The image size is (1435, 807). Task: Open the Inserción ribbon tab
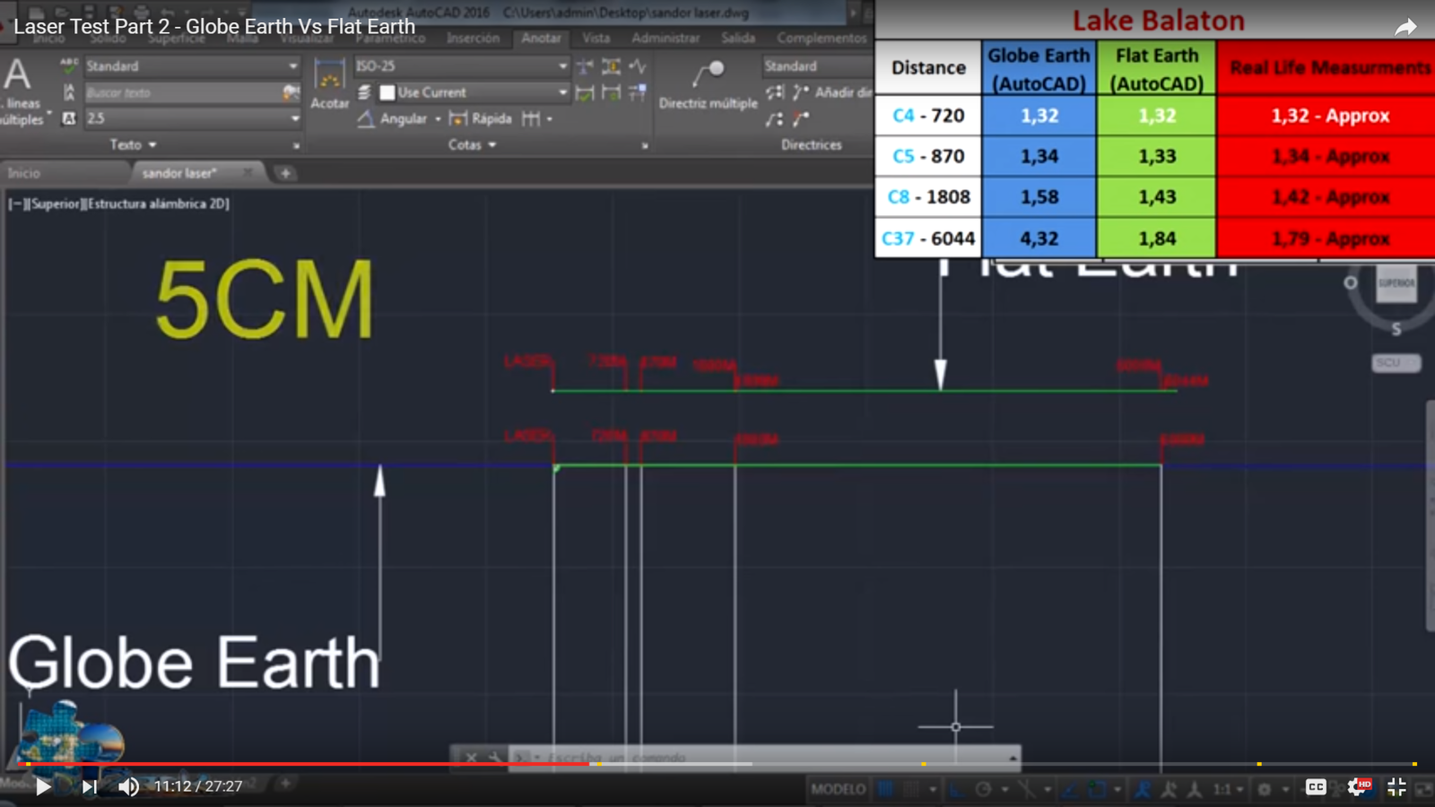coord(473,38)
